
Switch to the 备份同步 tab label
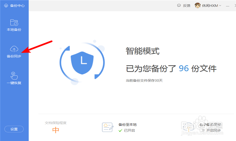tap(14, 56)
